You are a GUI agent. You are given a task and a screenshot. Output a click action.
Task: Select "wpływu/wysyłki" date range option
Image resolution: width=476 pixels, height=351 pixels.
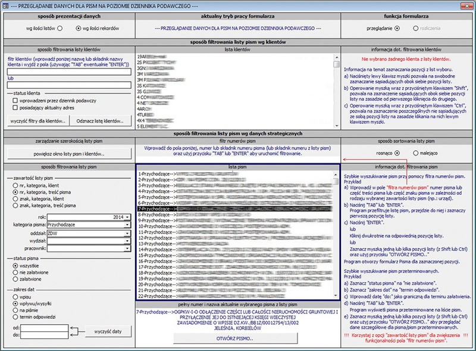pos(15,303)
